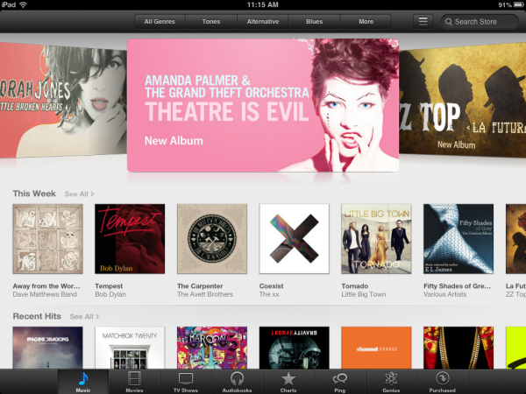Open Purchased icon in bottom bar

tap(442, 378)
